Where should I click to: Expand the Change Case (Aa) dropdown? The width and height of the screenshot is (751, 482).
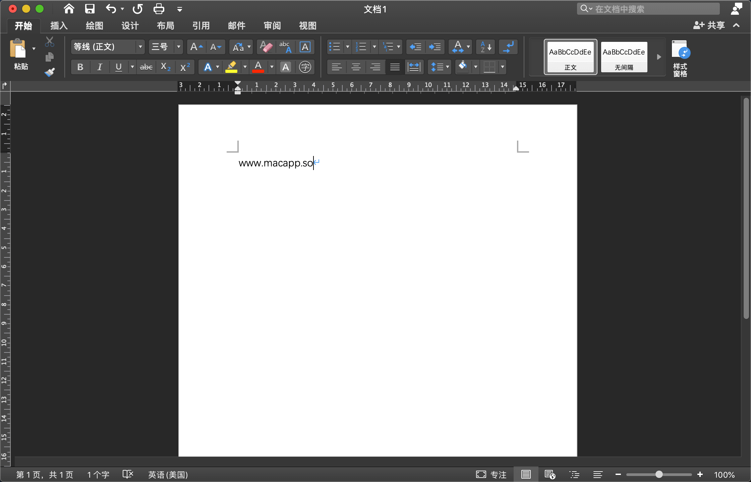pos(249,47)
